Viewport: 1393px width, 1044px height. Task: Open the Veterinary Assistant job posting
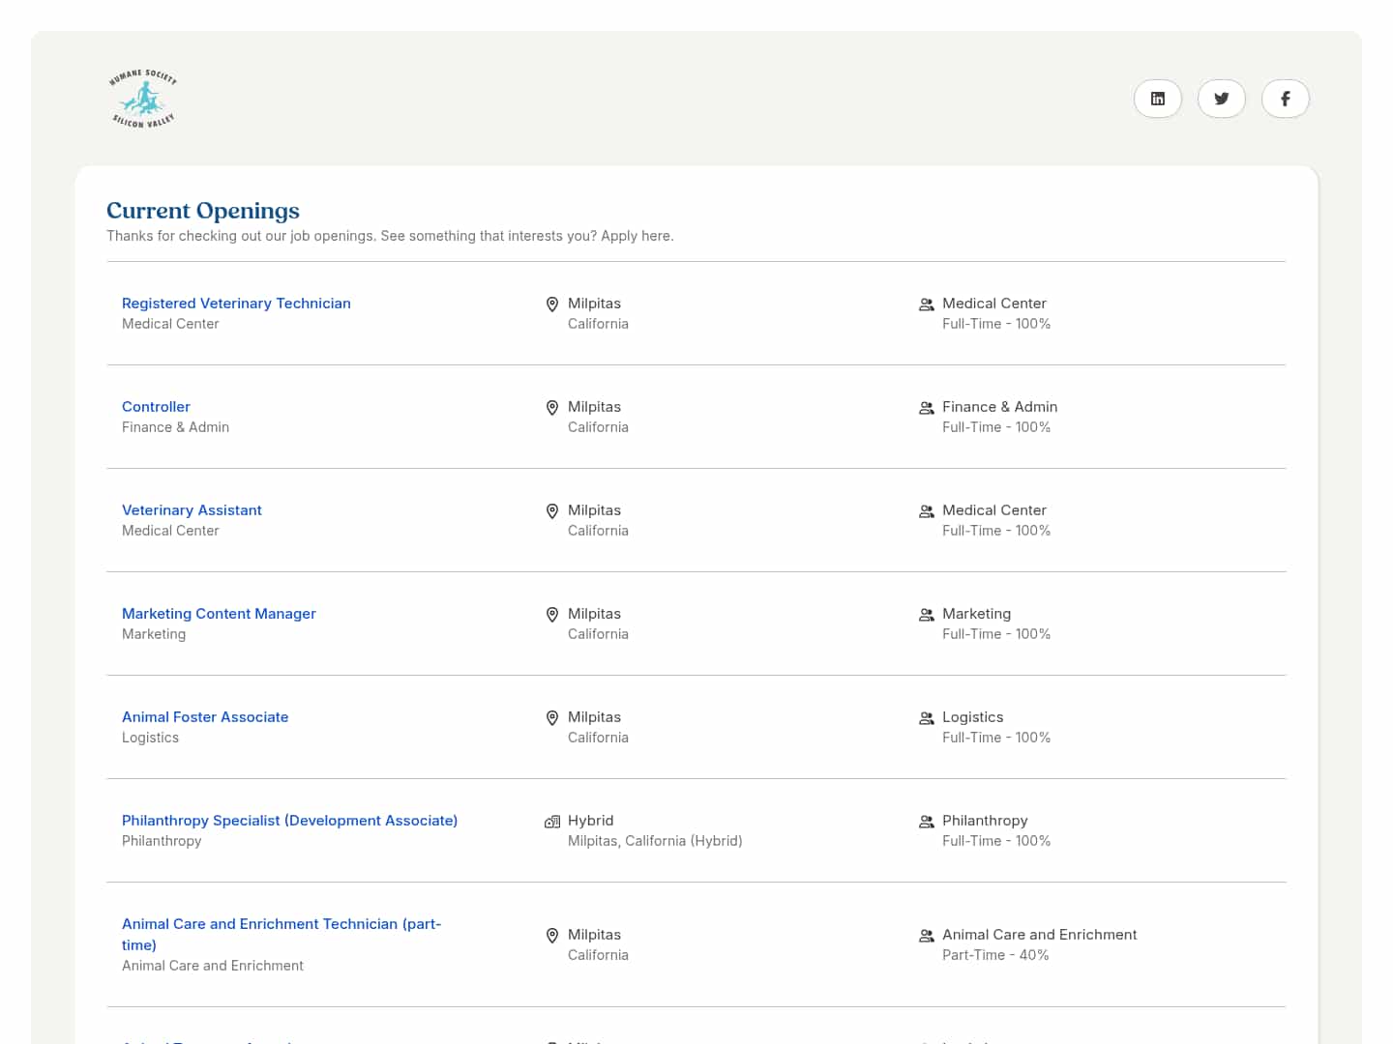point(192,510)
